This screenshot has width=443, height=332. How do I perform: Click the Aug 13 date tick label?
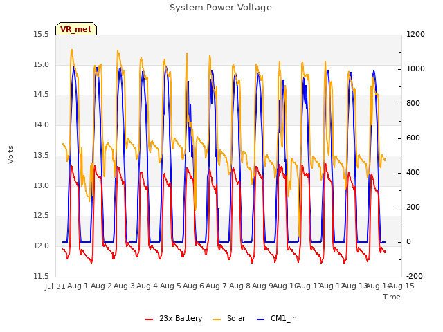pos(354,286)
